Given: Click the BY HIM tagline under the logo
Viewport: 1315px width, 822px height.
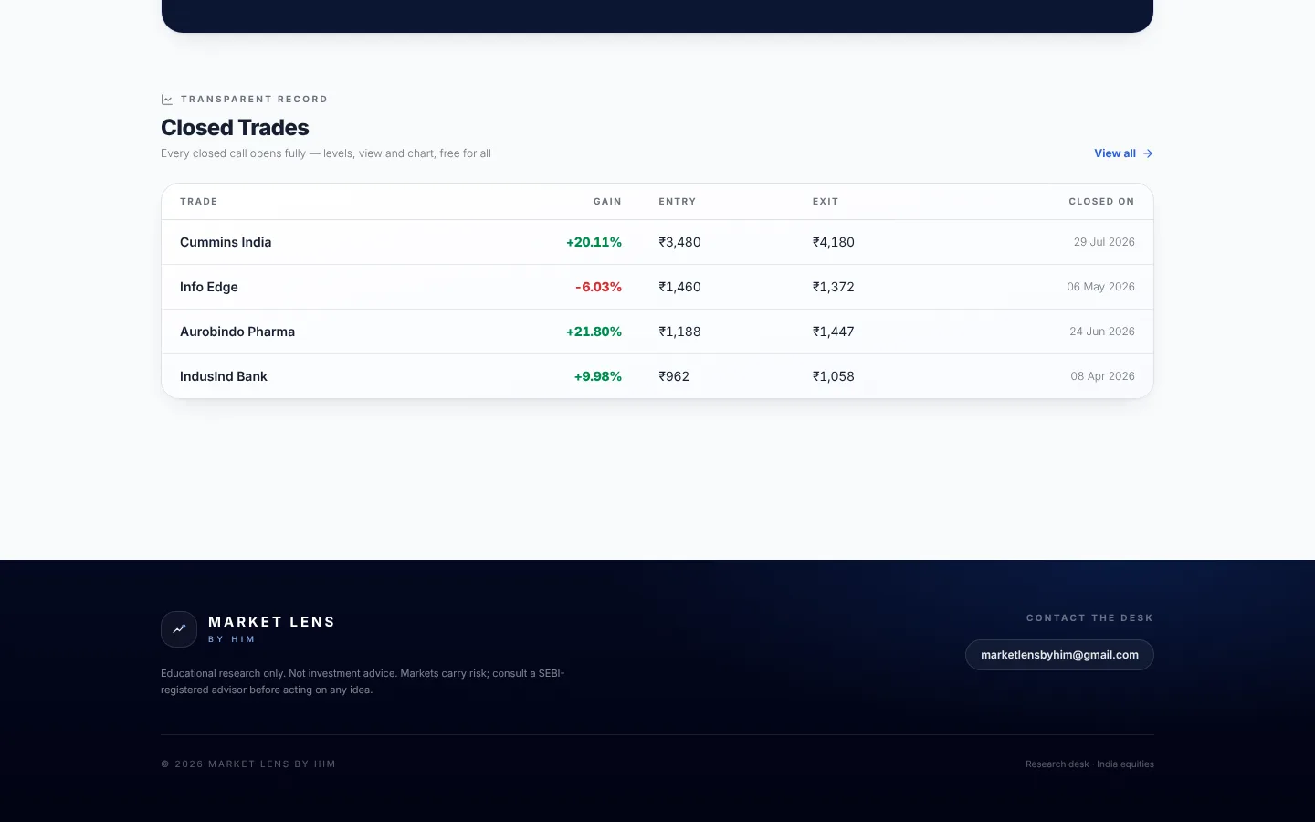Looking at the screenshot, I should (x=232, y=639).
